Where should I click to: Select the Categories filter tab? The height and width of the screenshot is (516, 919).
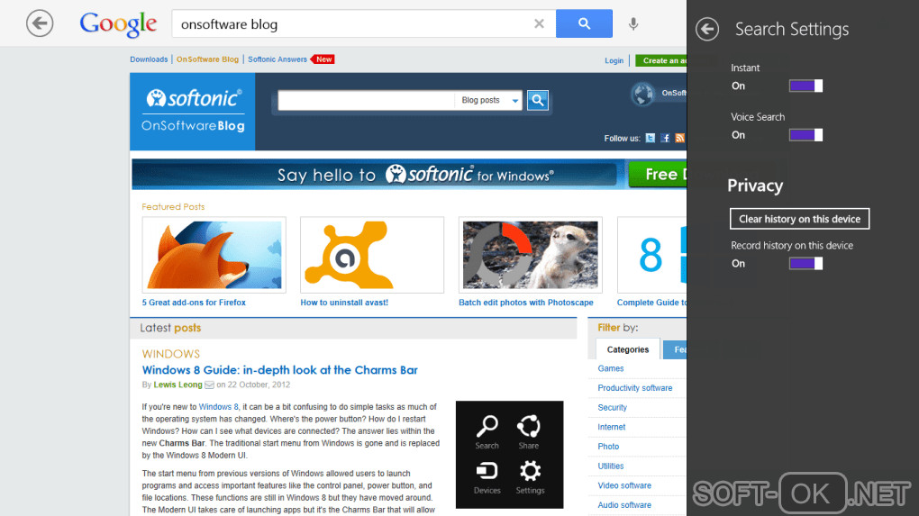coord(628,349)
